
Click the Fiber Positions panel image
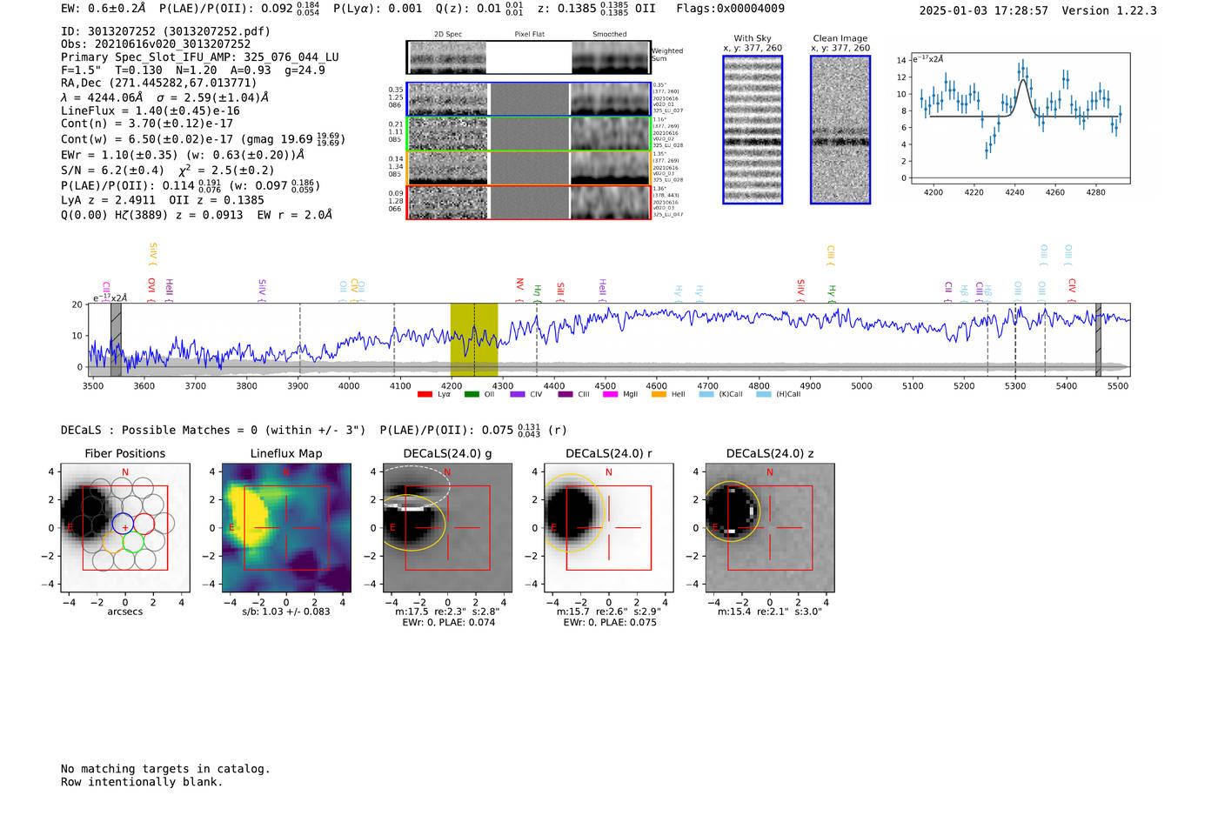coord(125,528)
